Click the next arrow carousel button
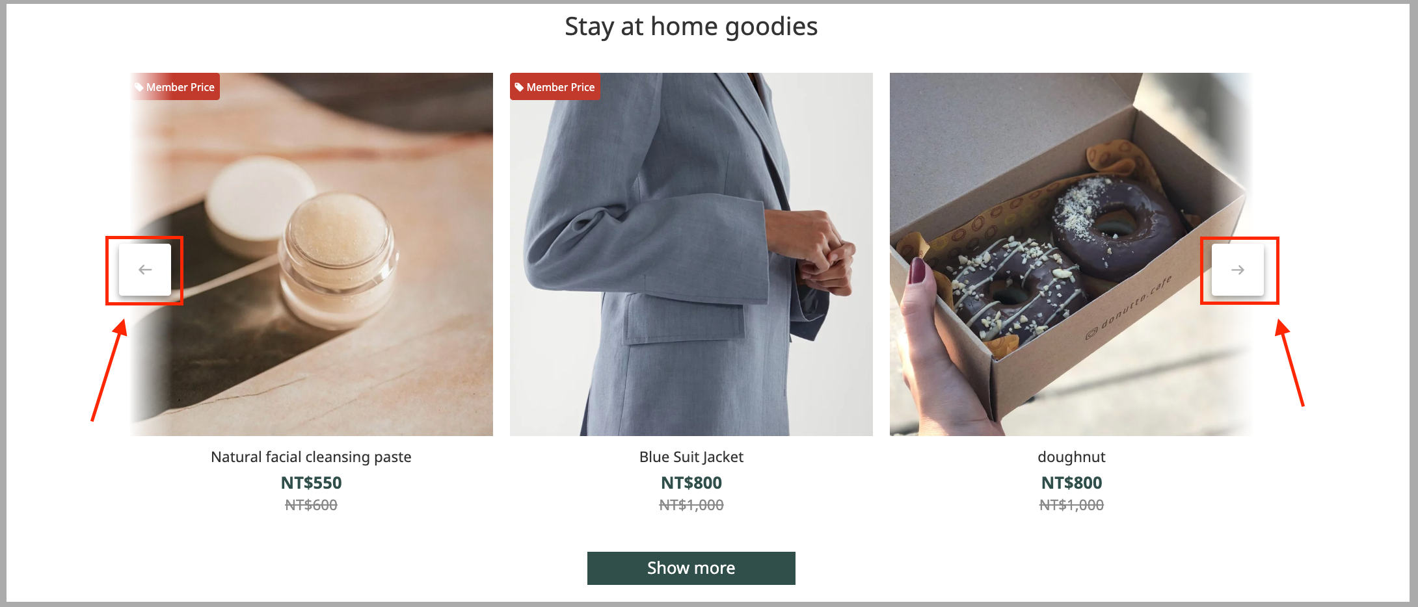 click(1238, 270)
